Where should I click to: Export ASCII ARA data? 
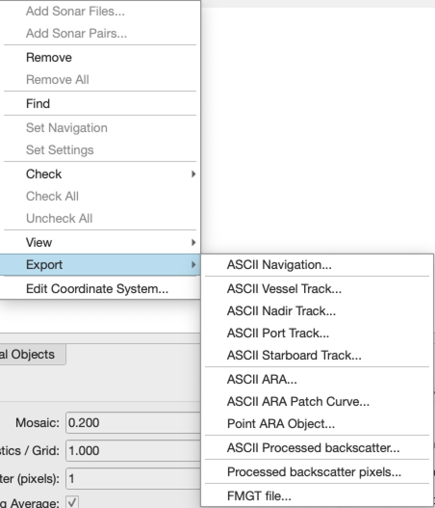(262, 379)
